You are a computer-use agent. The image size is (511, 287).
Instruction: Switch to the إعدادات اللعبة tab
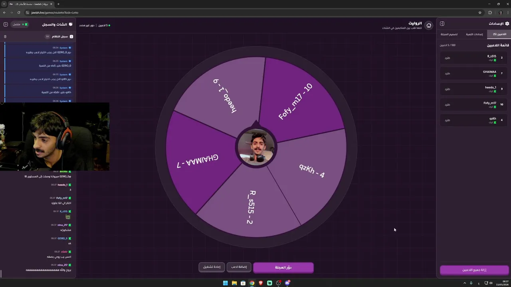click(474, 34)
